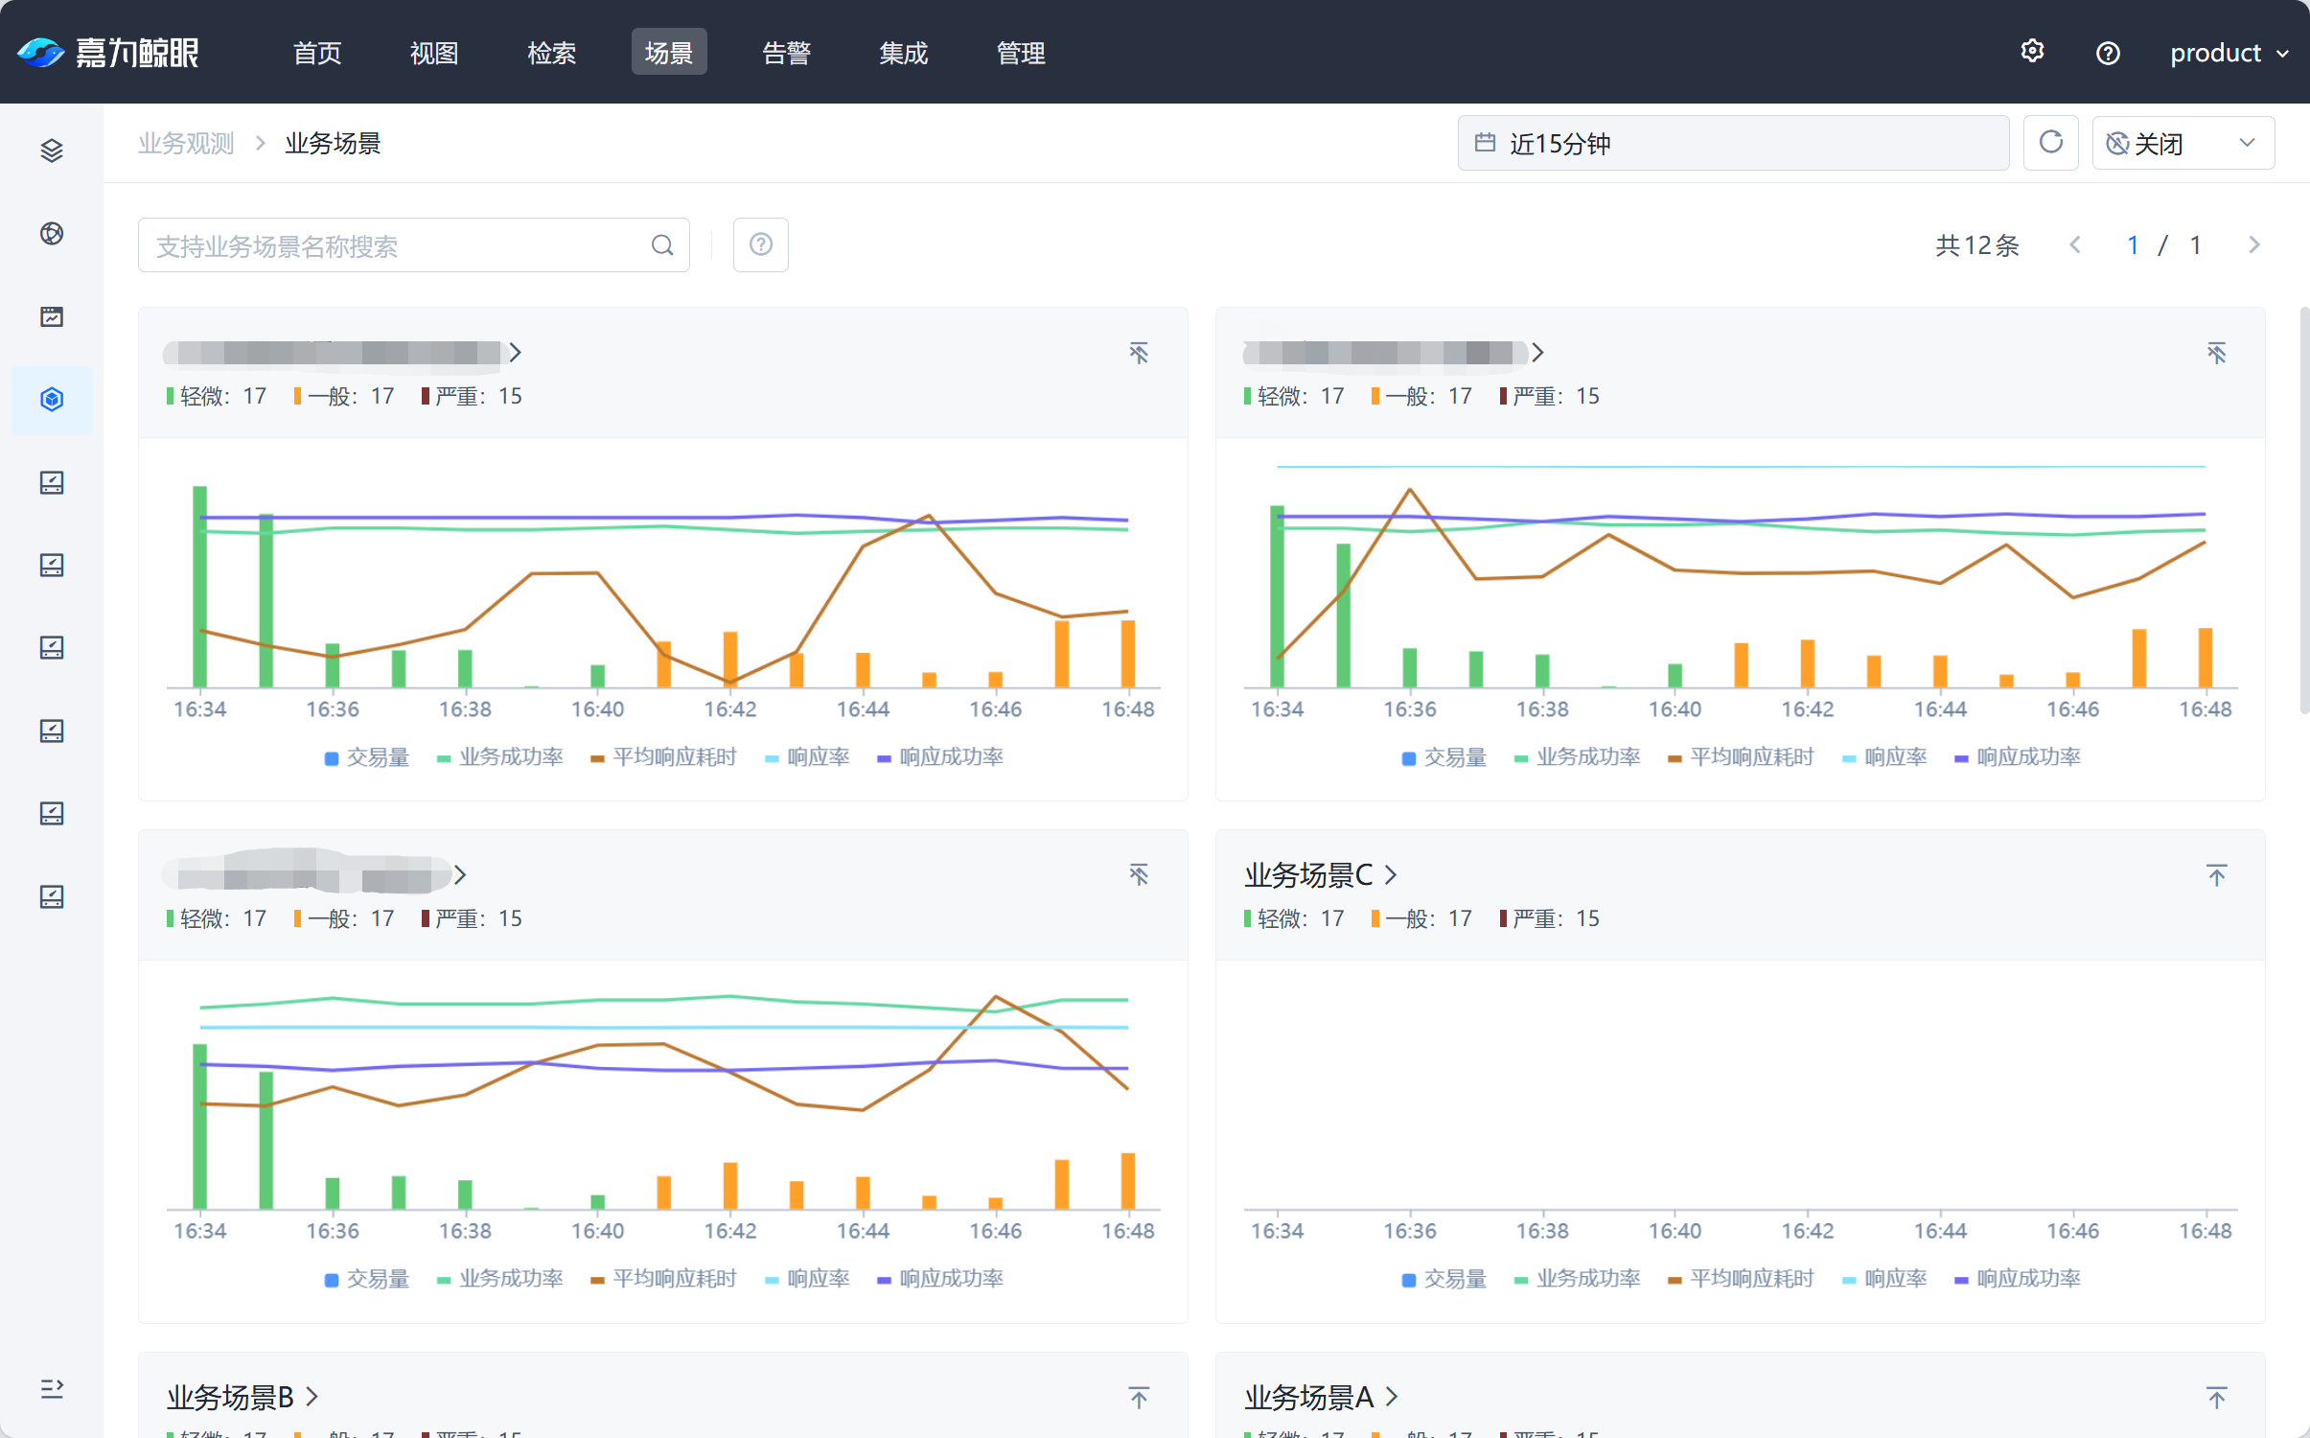Select the active blue cube sidebar icon
The height and width of the screenshot is (1438, 2310).
point(52,399)
